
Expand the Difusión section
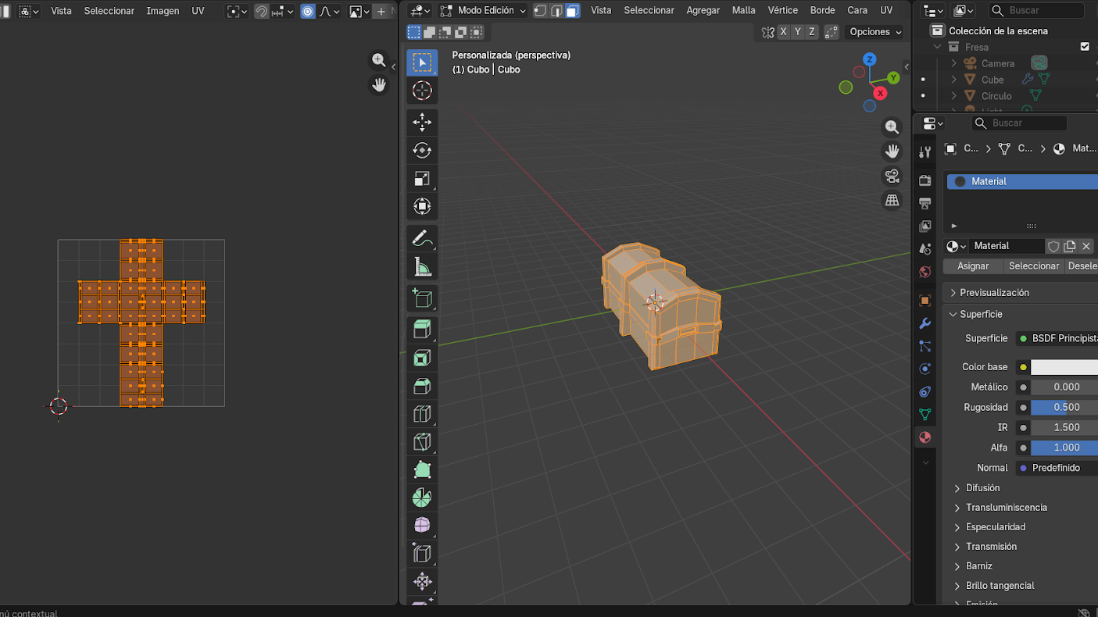coord(982,487)
